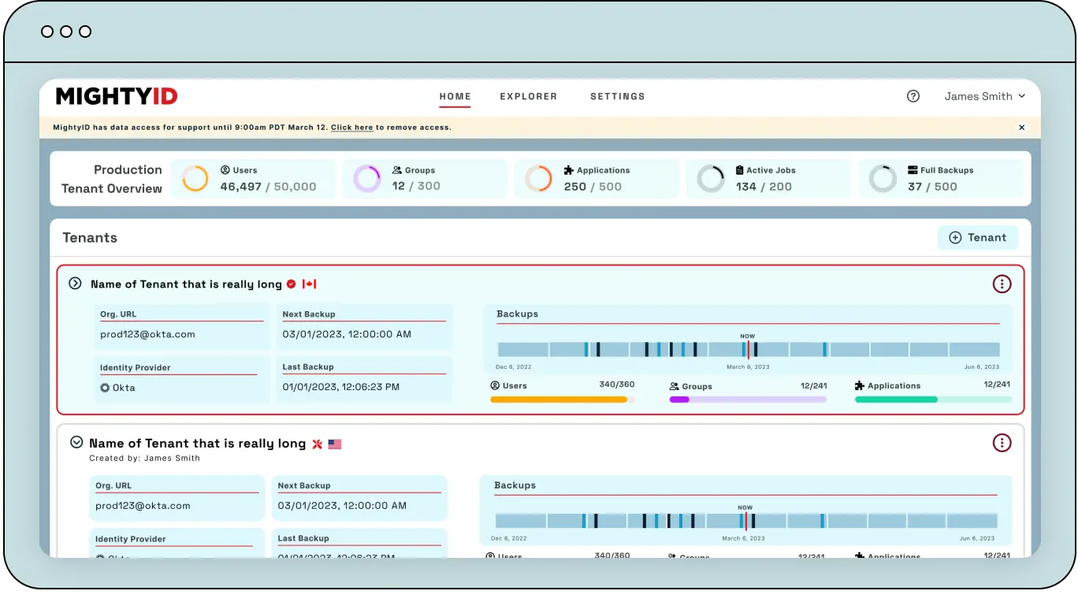Click the red tools icon beside tenant name
1078x602 pixels.
pyautogui.click(x=318, y=444)
